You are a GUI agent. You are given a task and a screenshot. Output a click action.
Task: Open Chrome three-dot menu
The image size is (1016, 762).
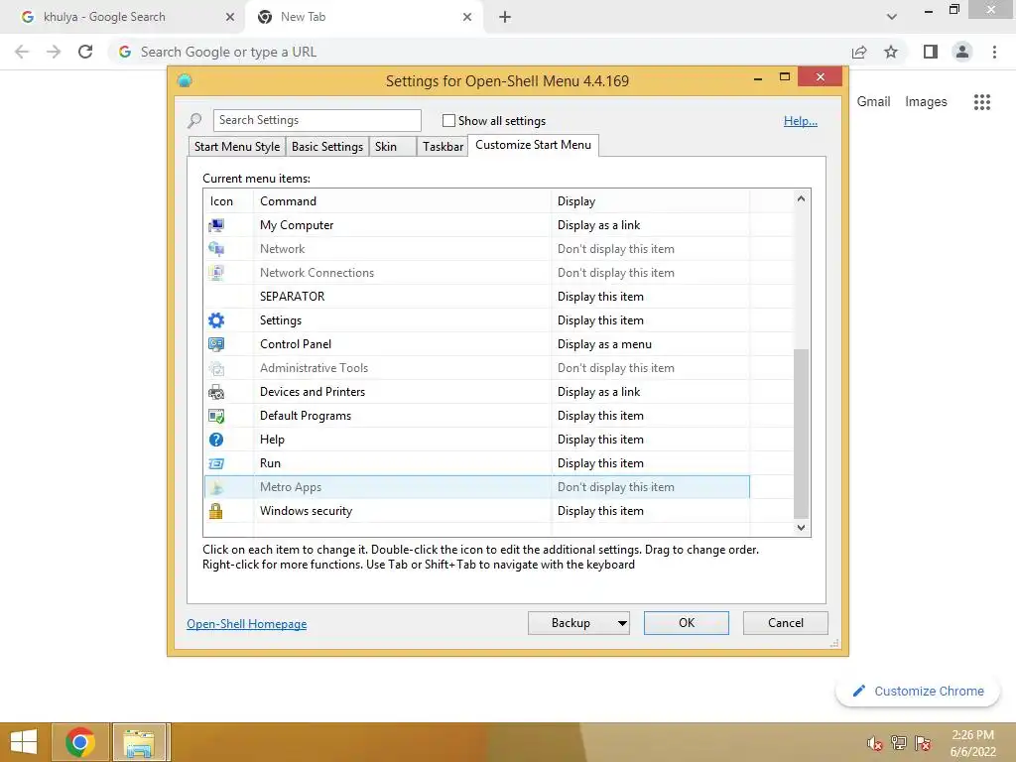[x=994, y=52]
